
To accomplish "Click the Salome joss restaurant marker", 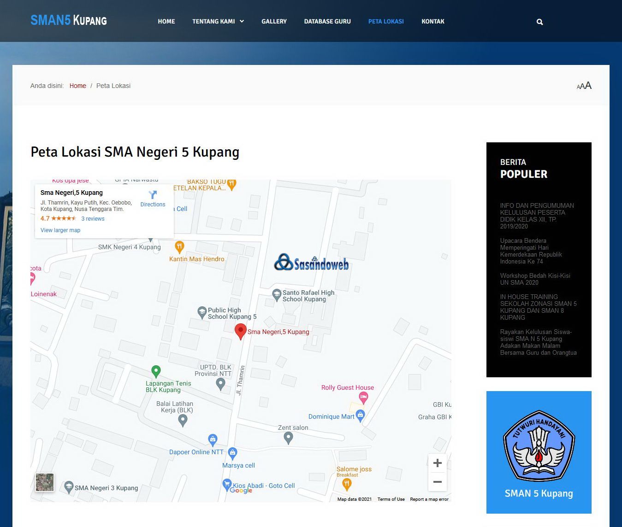I will (x=347, y=484).
